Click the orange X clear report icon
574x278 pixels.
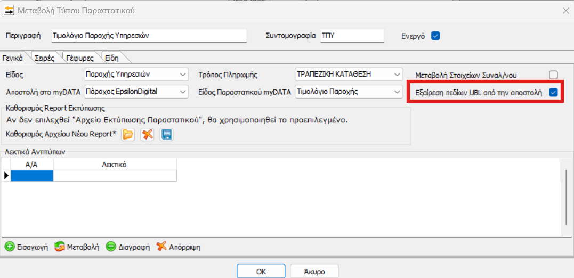[x=148, y=135]
